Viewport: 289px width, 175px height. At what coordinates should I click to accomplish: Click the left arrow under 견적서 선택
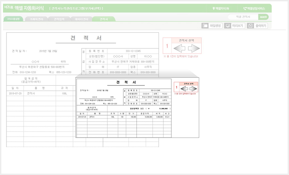click(179, 48)
